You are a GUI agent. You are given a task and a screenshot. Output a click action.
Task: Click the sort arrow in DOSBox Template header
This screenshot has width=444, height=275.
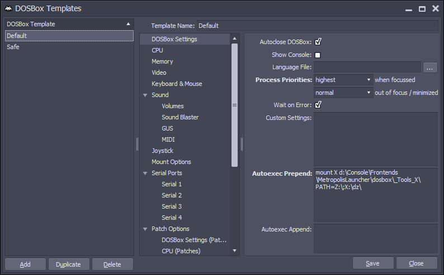pyautogui.click(x=128, y=24)
